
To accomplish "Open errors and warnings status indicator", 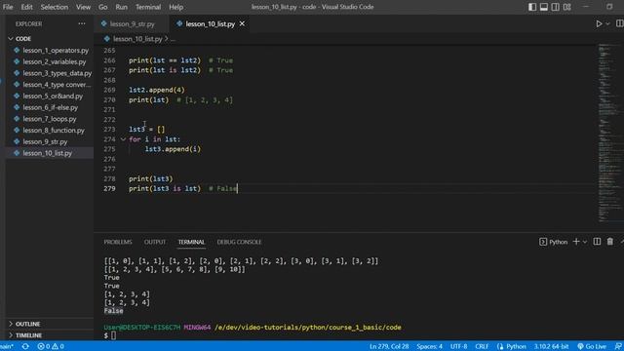I will (x=51, y=347).
